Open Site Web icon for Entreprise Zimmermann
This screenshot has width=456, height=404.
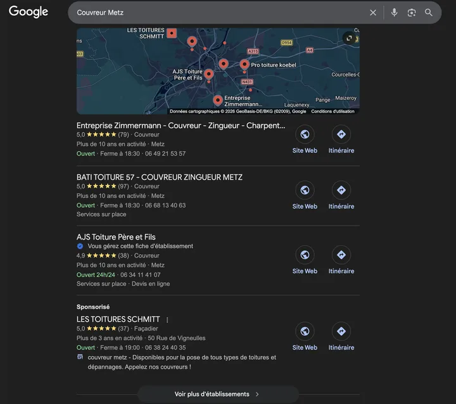point(305,134)
